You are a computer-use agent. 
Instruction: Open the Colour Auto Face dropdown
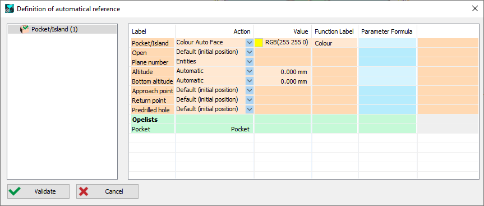point(250,43)
